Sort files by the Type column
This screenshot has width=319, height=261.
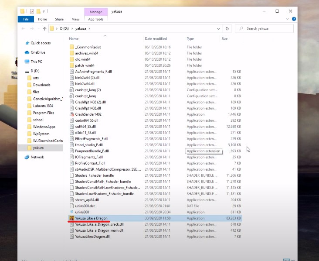190,38
